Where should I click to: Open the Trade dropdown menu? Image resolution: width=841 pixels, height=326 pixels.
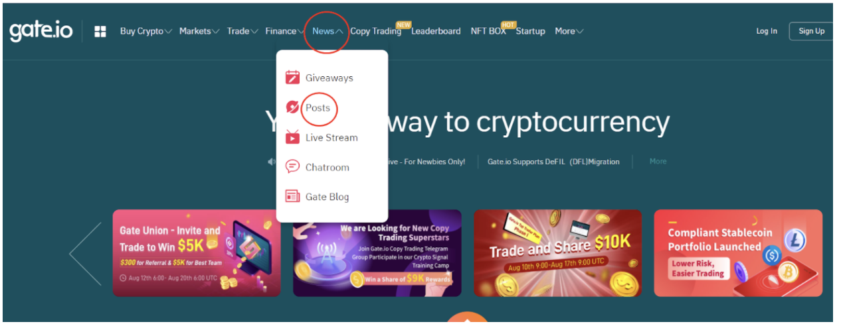point(242,31)
